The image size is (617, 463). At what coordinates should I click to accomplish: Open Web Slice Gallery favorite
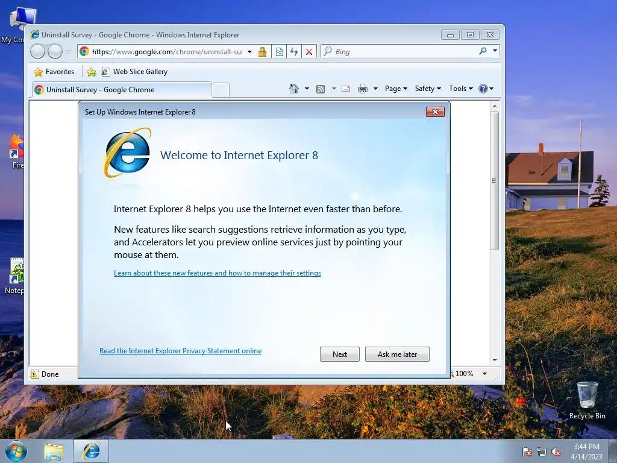click(x=134, y=72)
